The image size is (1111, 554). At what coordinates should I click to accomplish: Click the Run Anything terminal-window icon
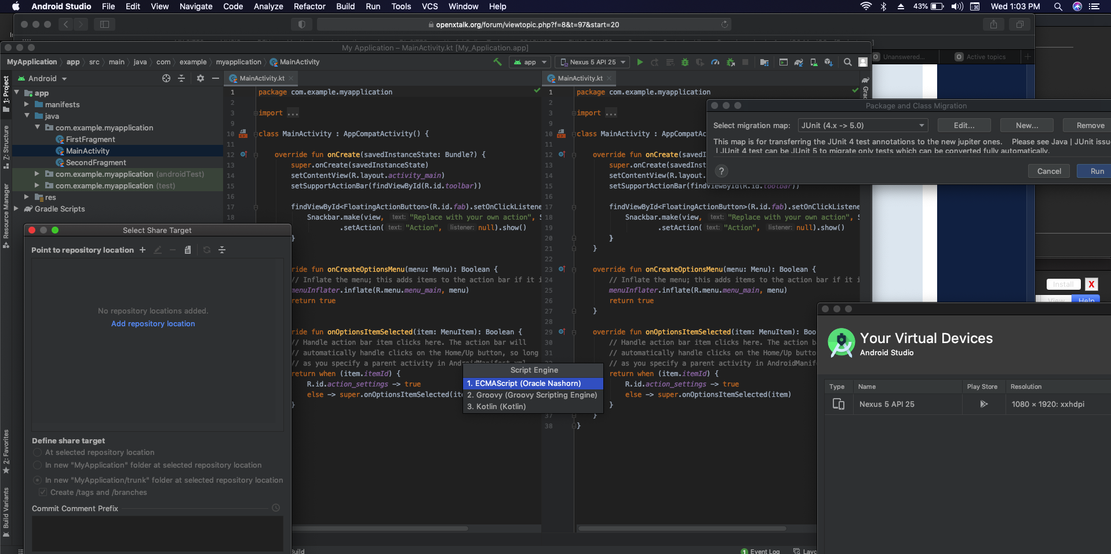784,62
